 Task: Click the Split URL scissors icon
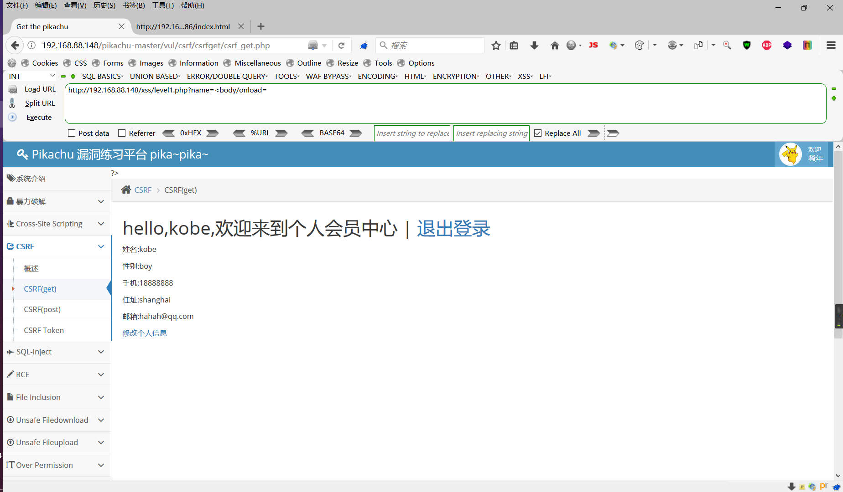coord(12,103)
